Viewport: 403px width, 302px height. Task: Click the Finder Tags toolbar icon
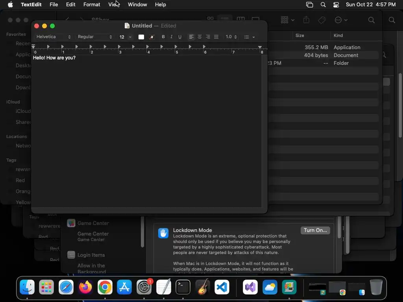pyautogui.click(x=322, y=20)
